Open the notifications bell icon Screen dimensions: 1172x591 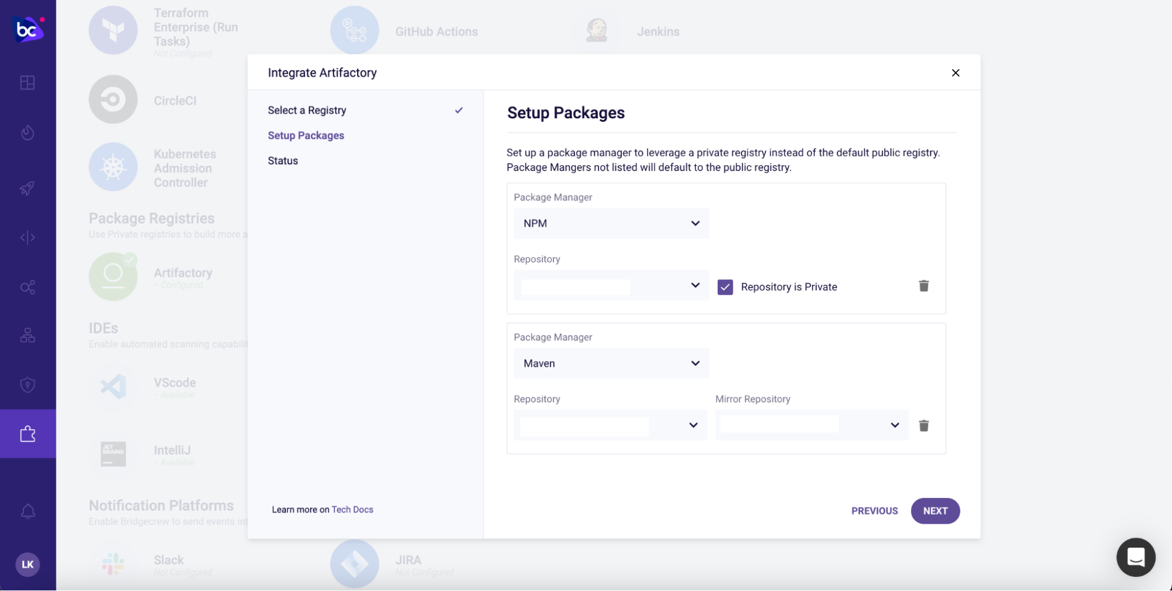pyautogui.click(x=28, y=511)
